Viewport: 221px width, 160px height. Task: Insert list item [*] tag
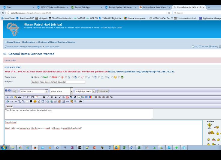coord(32,97)
